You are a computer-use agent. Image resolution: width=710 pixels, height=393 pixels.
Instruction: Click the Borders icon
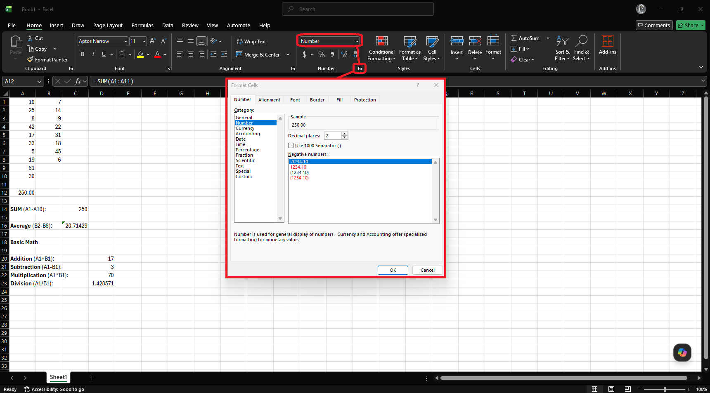coord(122,54)
